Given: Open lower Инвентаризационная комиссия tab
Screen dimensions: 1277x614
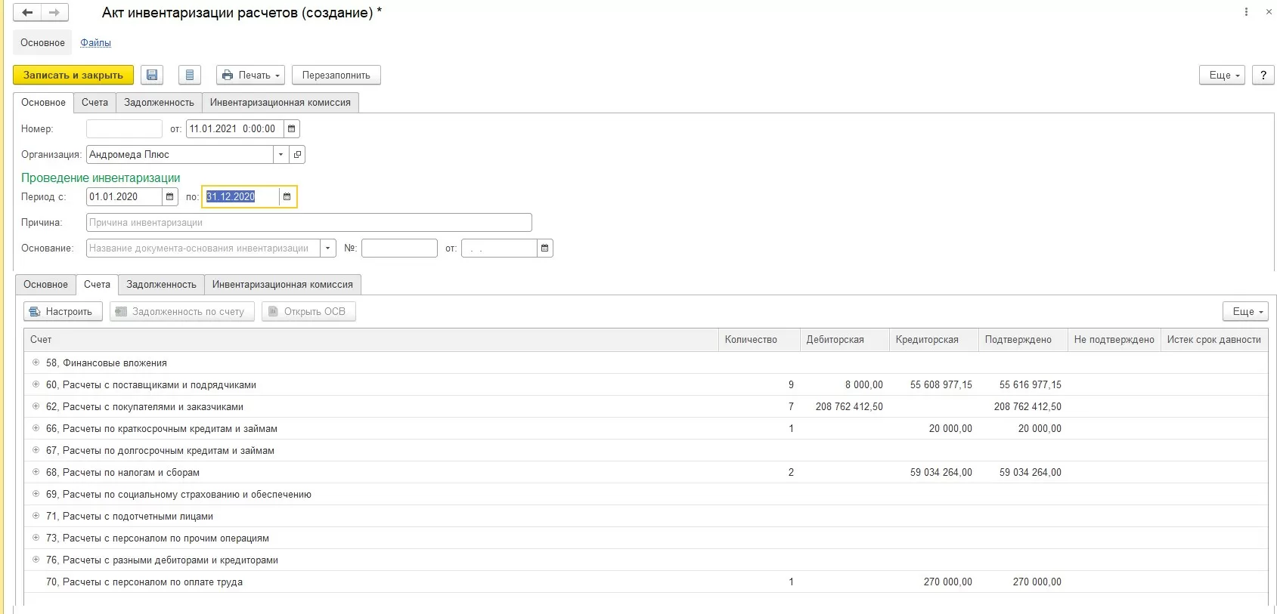Looking at the screenshot, I should click(283, 285).
